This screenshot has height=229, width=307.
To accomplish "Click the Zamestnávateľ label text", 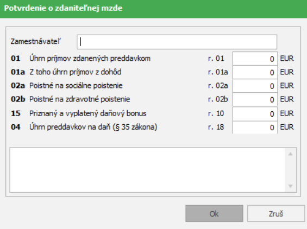I will tap(36, 41).
